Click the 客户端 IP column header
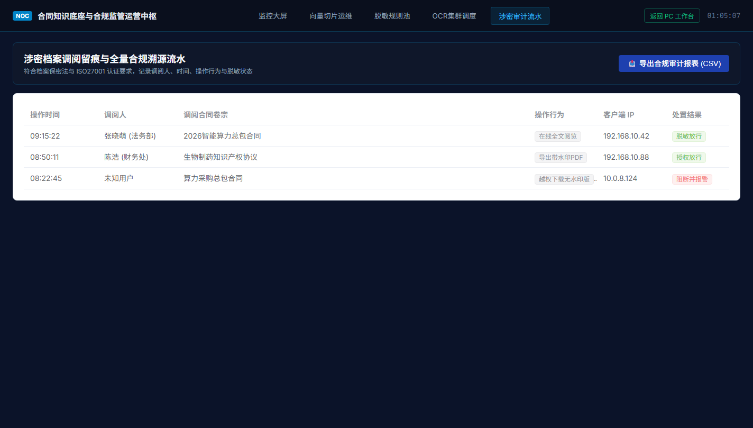753x428 pixels. 619,115
